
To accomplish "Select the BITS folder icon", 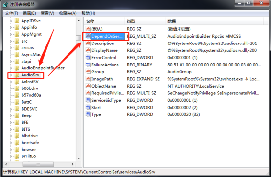I will click(17, 129).
